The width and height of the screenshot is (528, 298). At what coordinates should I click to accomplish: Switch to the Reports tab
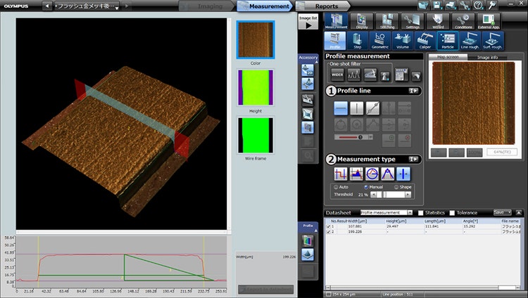(x=326, y=6)
